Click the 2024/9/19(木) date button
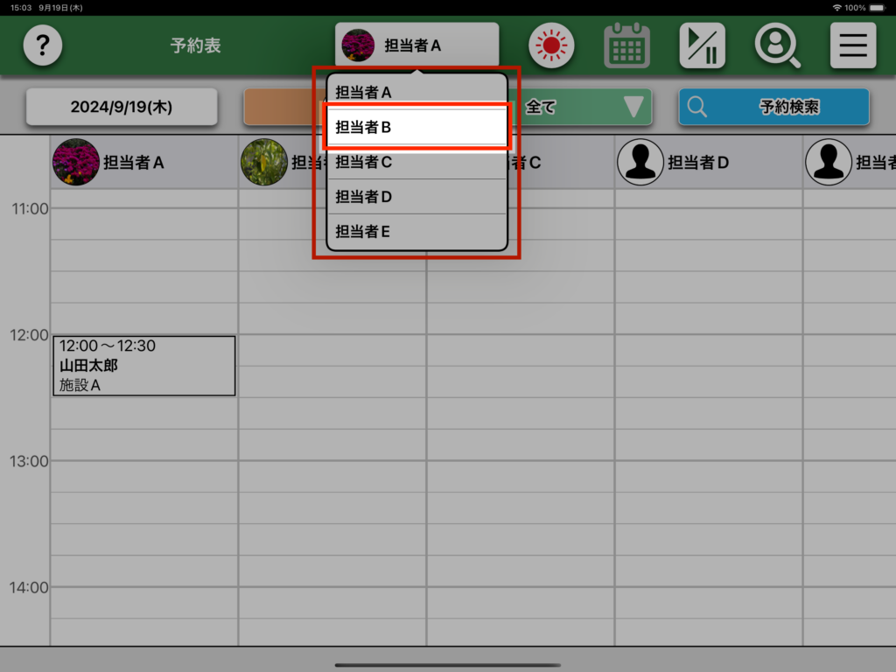 pyautogui.click(x=122, y=107)
